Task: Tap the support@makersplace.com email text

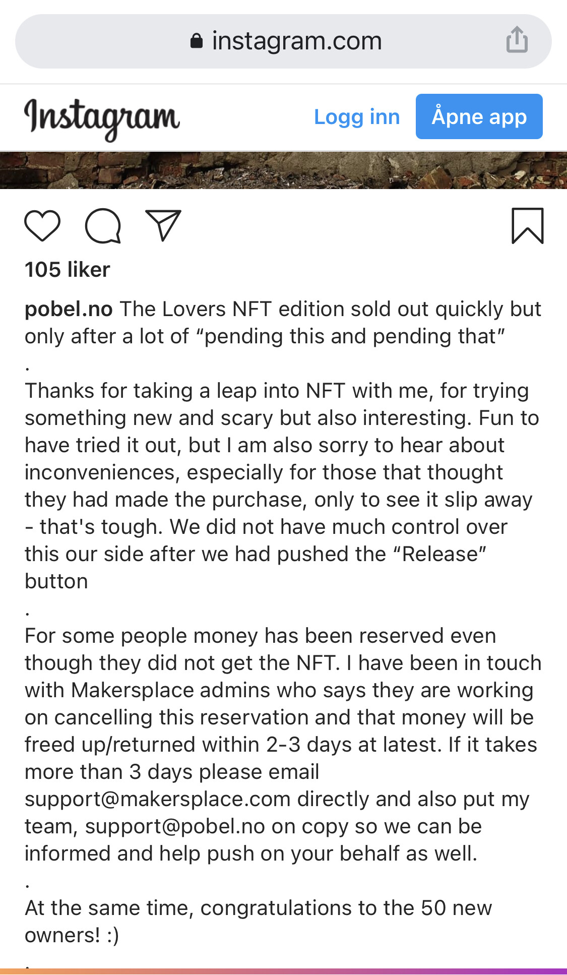Action: click(157, 800)
